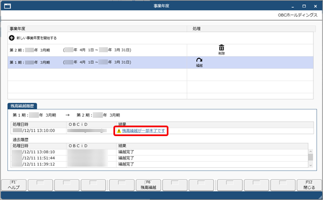Viewport: 323px width, 200px height.
Task: Select the 残高繰越履歴 tab
Action: click(22, 106)
